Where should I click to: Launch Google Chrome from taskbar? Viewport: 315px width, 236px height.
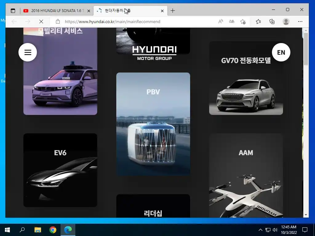[53, 230]
